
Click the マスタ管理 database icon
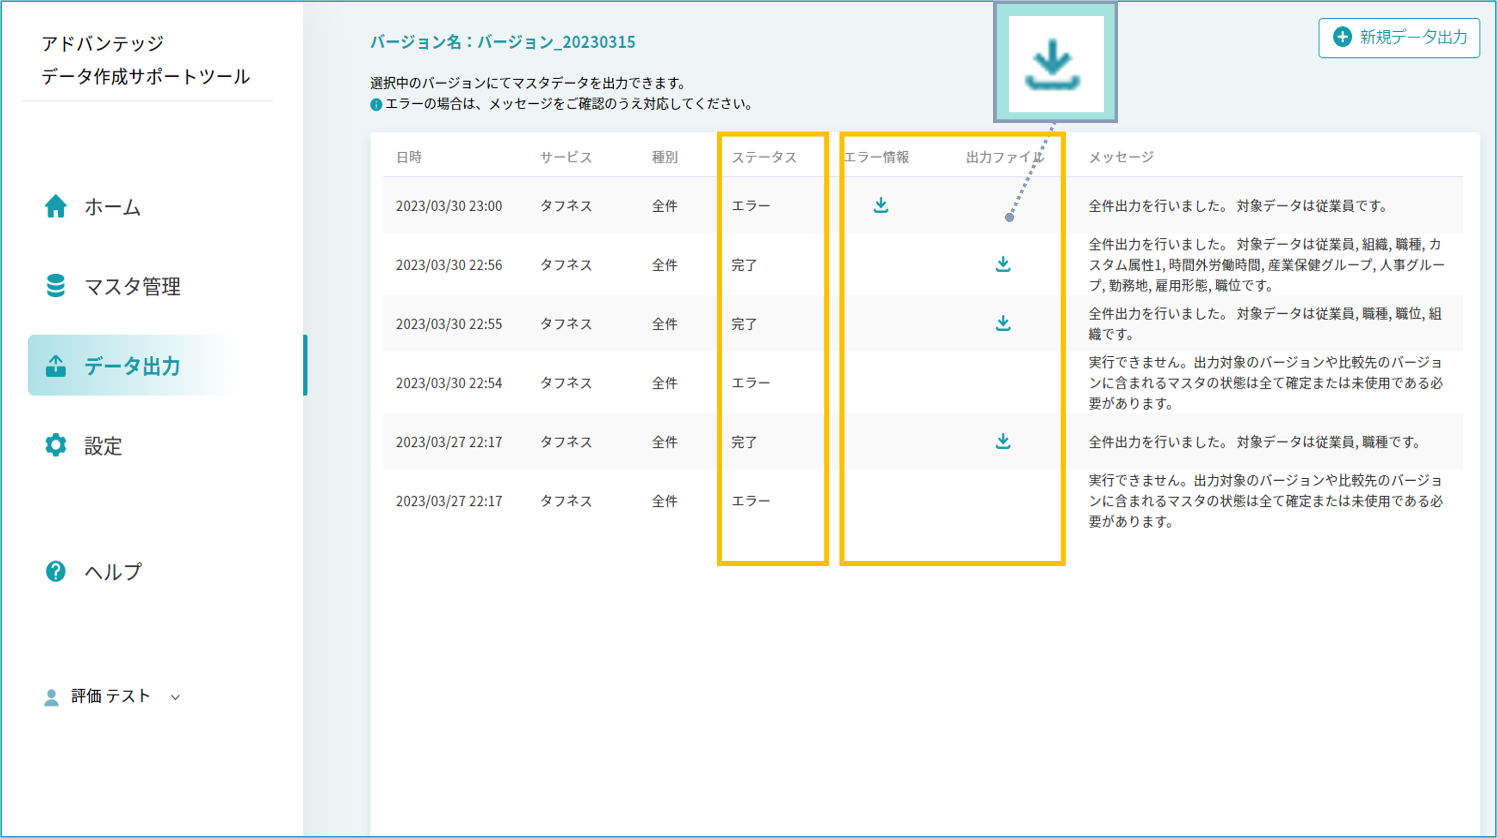coord(56,286)
